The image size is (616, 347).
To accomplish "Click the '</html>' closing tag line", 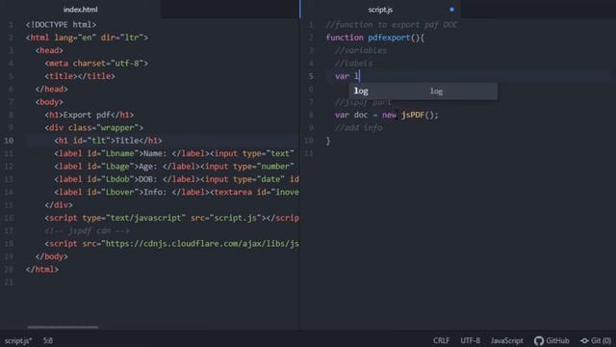I will point(42,270).
